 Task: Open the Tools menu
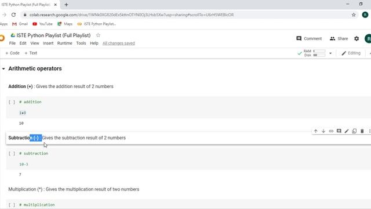81,43
